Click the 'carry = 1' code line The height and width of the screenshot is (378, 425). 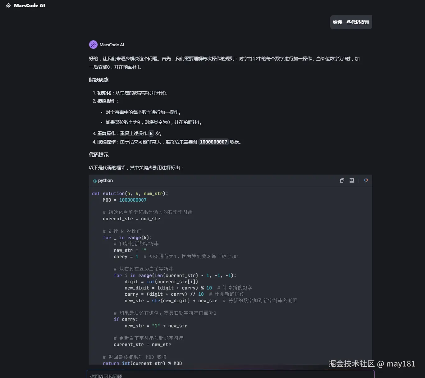point(126,257)
